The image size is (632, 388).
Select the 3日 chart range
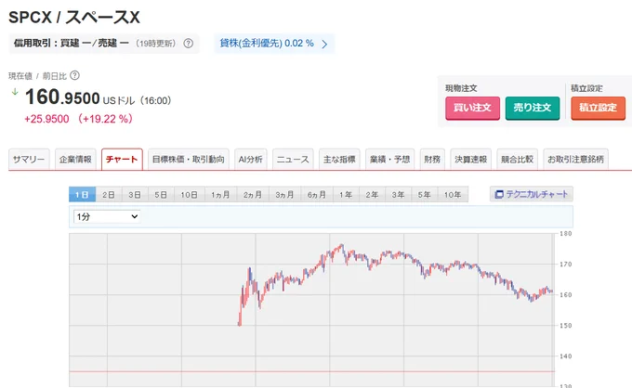(x=135, y=194)
